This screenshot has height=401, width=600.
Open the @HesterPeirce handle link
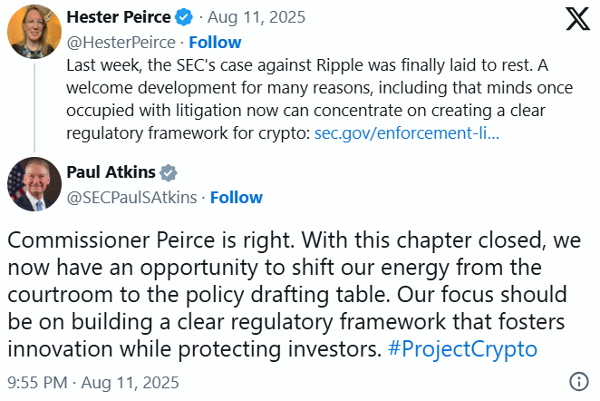coord(120,42)
